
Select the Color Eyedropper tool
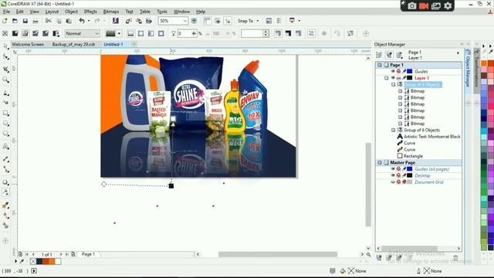[x=5, y=205]
